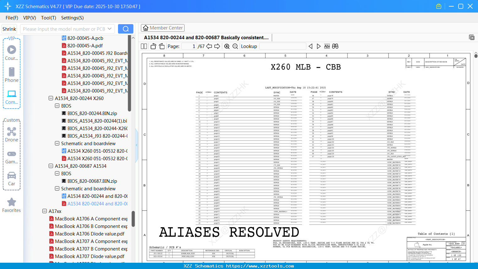Screen dimensions: 478x269
Task: Go to the next page arrow
Action: point(217,46)
